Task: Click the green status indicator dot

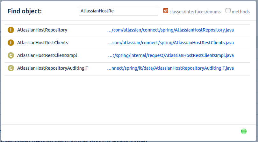Action: (x=244, y=131)
